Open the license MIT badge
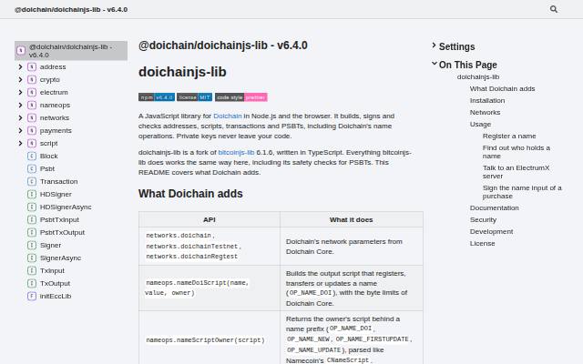The height and width of the screenshot is (364, 583). pyautogui.click(x=194, y=97)
